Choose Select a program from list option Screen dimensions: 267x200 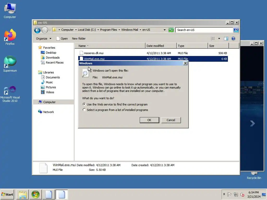[84, 110]
